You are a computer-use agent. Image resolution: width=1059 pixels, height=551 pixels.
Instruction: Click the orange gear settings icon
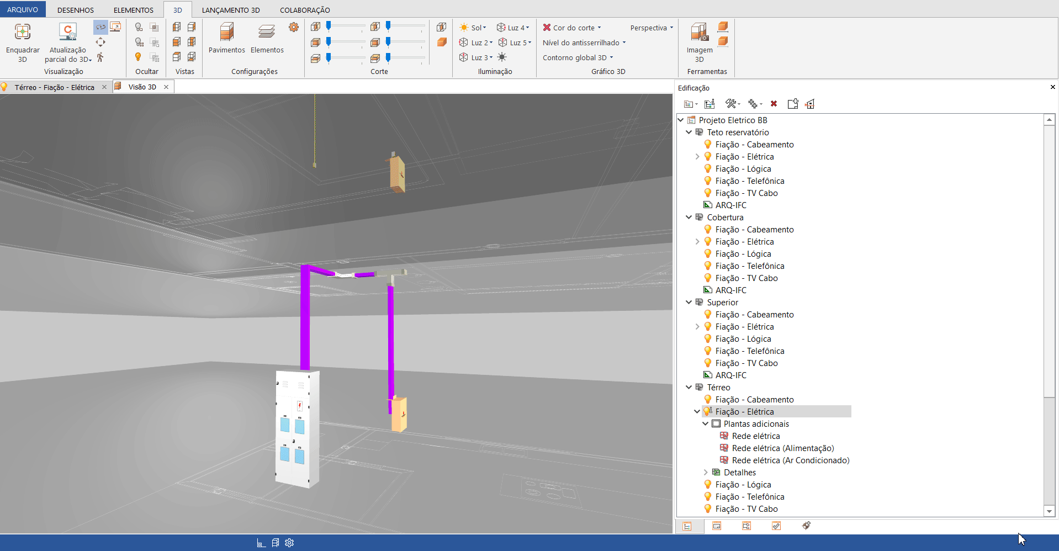(x=294, y=27)
